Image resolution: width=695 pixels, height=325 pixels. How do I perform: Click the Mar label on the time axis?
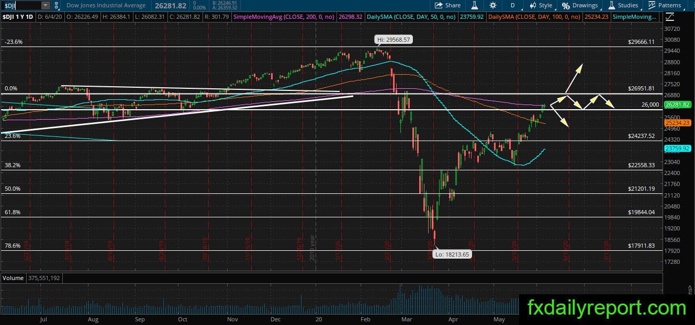(406, 319)
